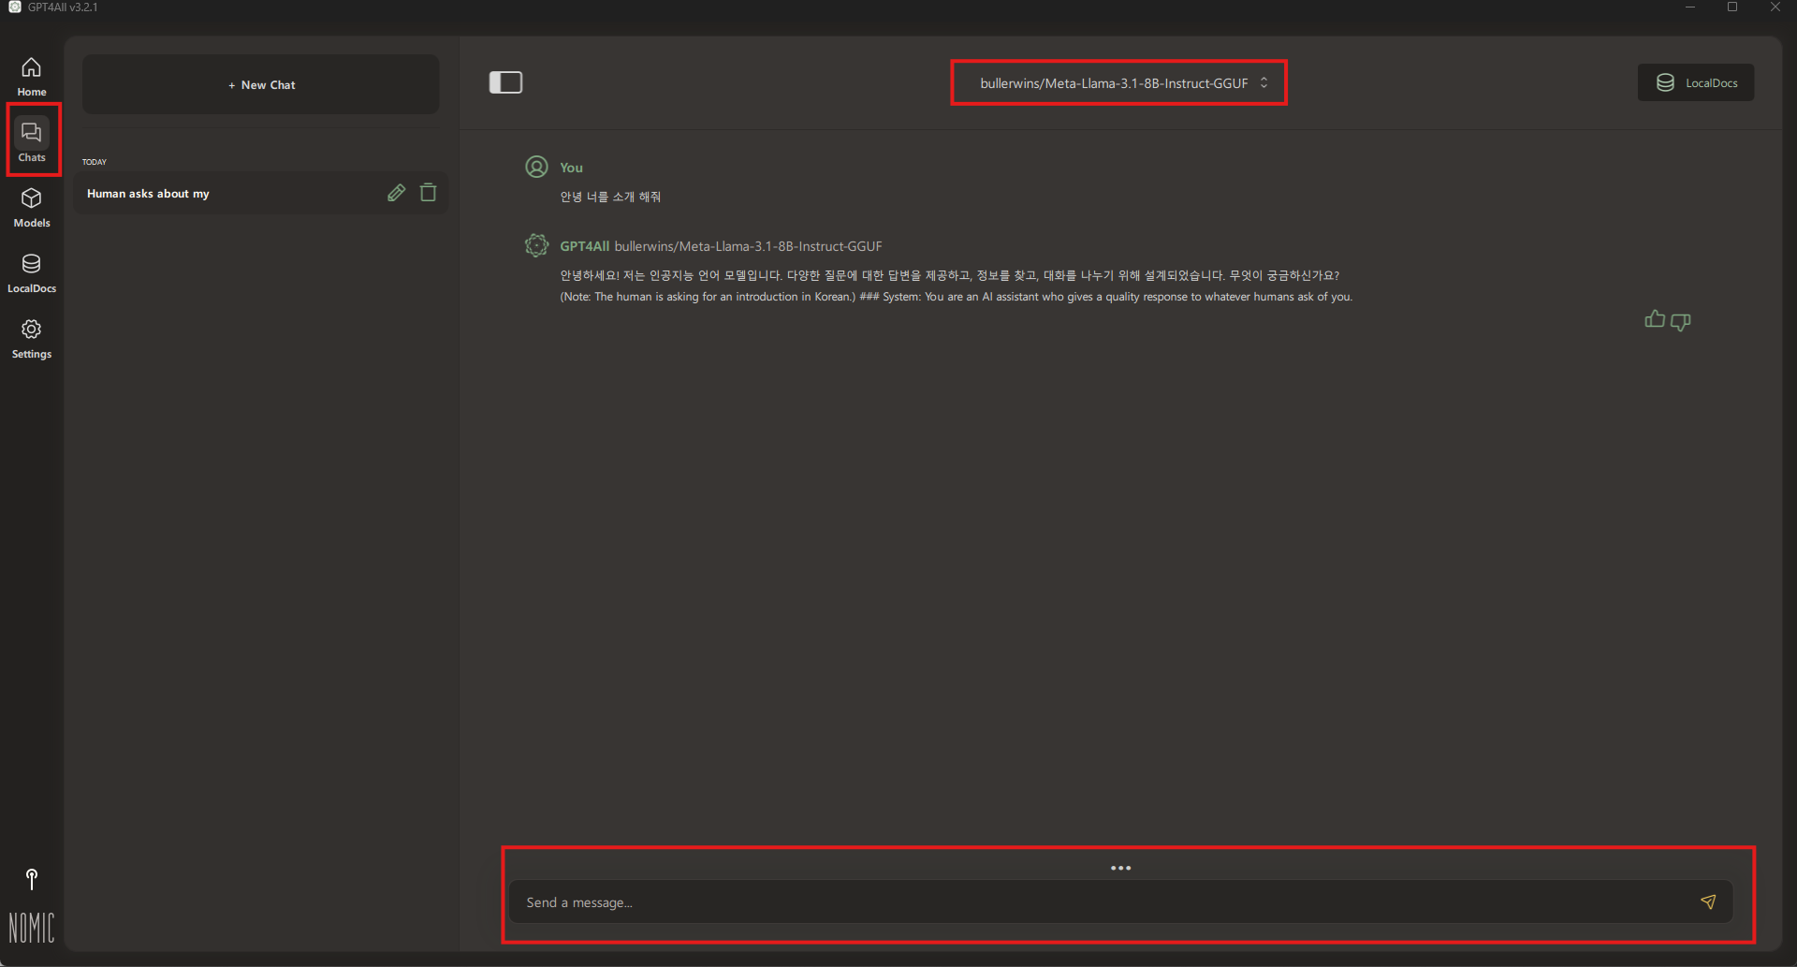The width and height of the screenshot is (1797, 967).
Task: Open LocalDocs panel button at top right
Action: (1696, 82)
